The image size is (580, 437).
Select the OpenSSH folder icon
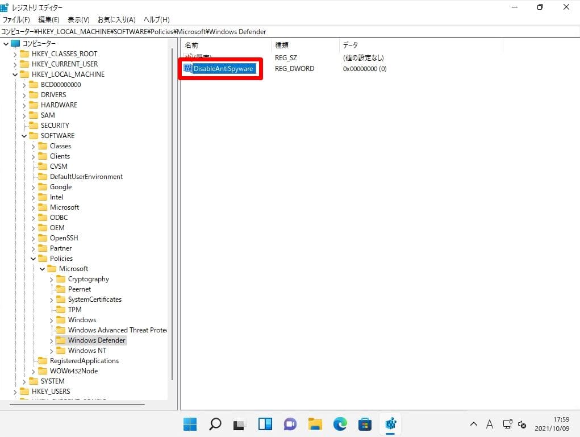click(43, 238)
